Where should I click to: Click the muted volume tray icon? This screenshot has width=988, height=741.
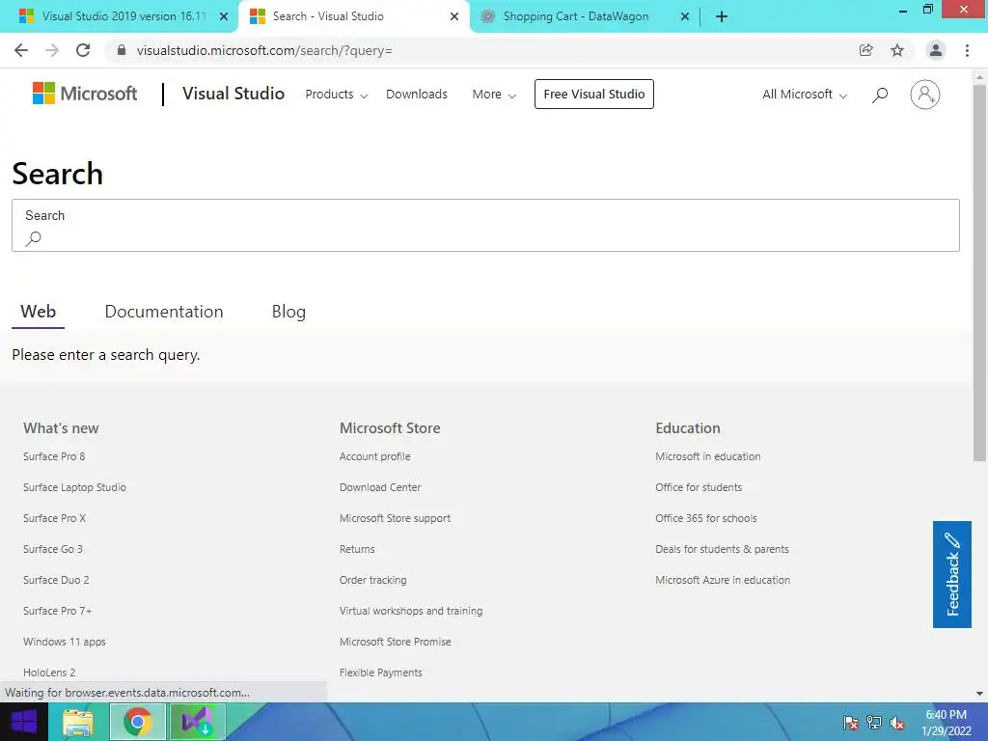(897, 723)
